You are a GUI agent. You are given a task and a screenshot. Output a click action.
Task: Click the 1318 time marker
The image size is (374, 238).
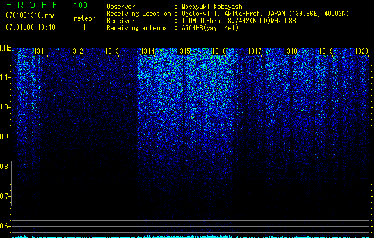pos(291,51)
